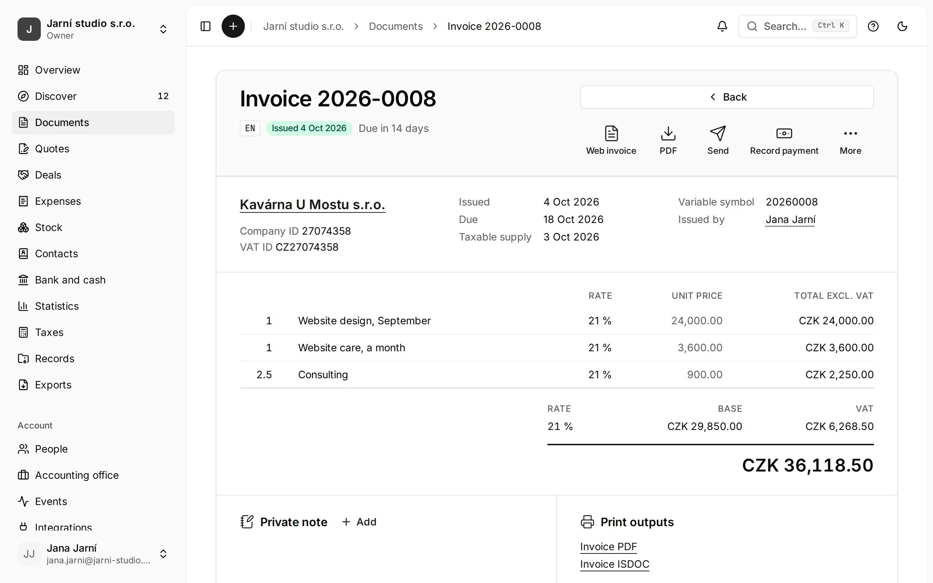
Task: Open the help question-mark icon
Action: coord(873,26)
